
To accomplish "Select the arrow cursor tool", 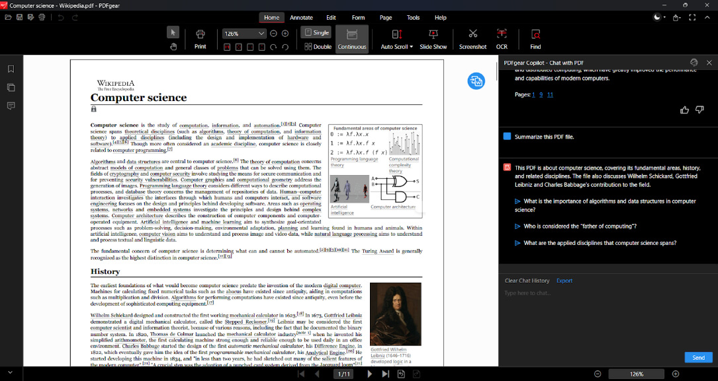I will [x=173, y=32].
